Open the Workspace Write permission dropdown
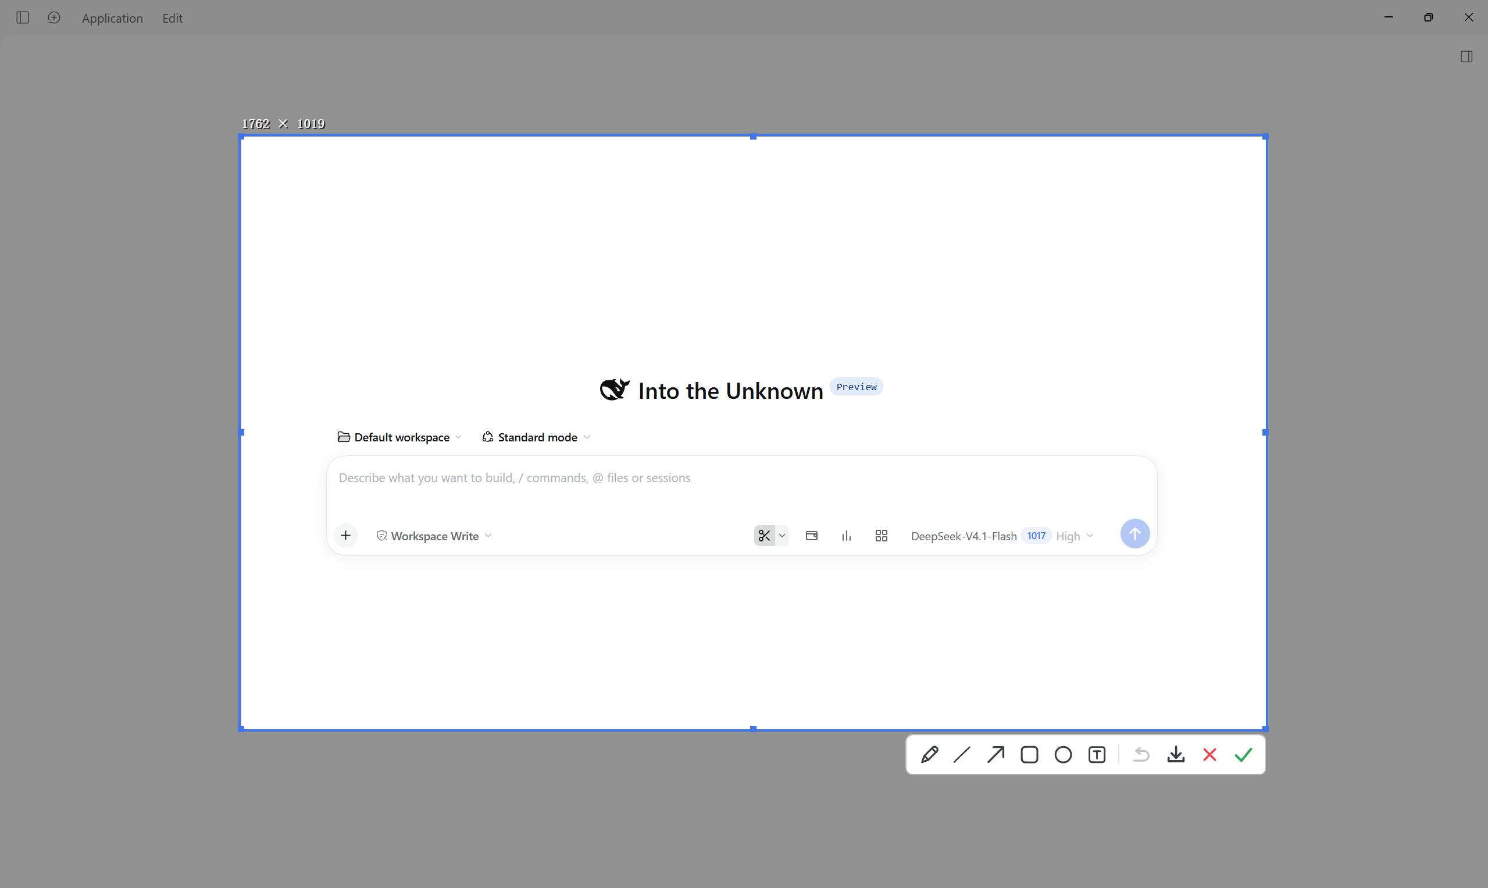1488x888 pixels. 434,536
